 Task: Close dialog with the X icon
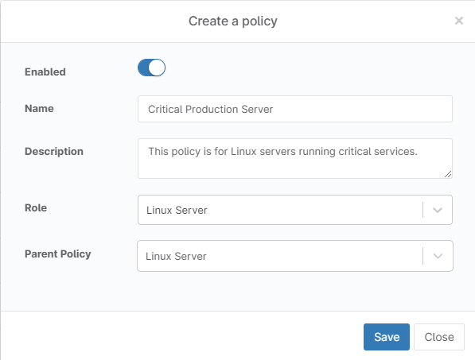(x=458, y=21)
